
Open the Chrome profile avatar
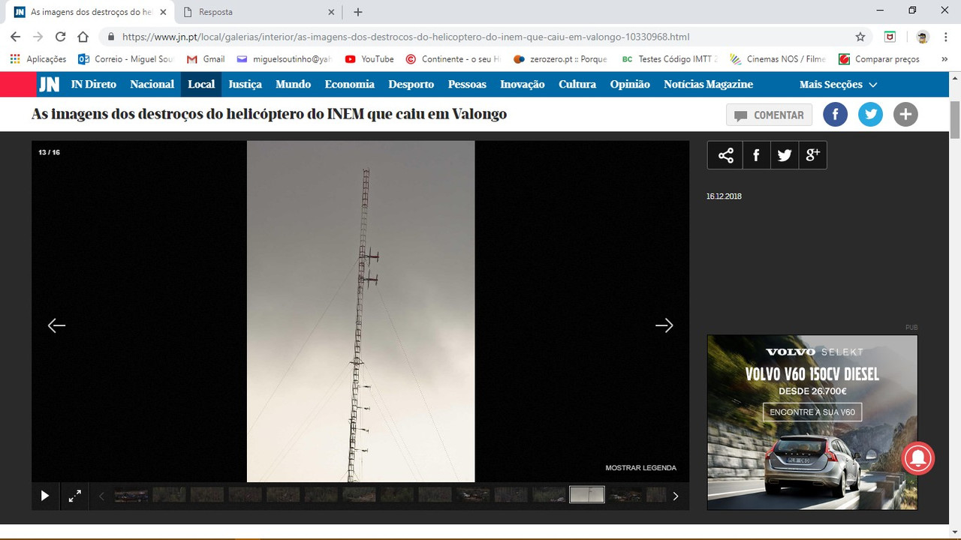coord(923,37)
